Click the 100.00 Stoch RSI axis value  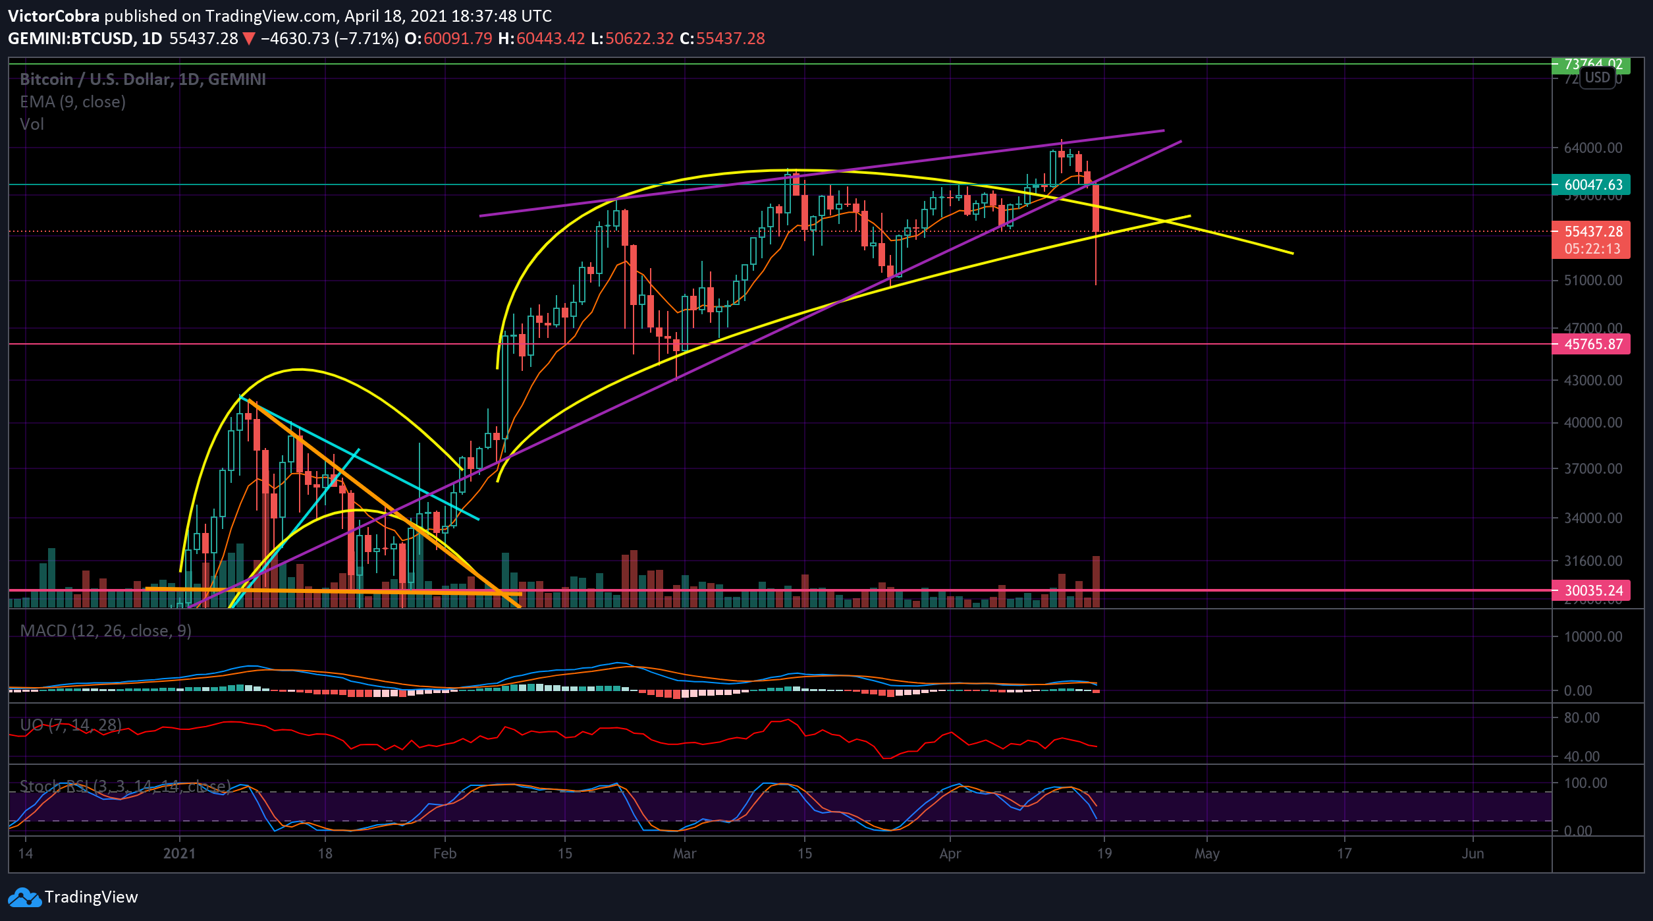pos(1586,783)
